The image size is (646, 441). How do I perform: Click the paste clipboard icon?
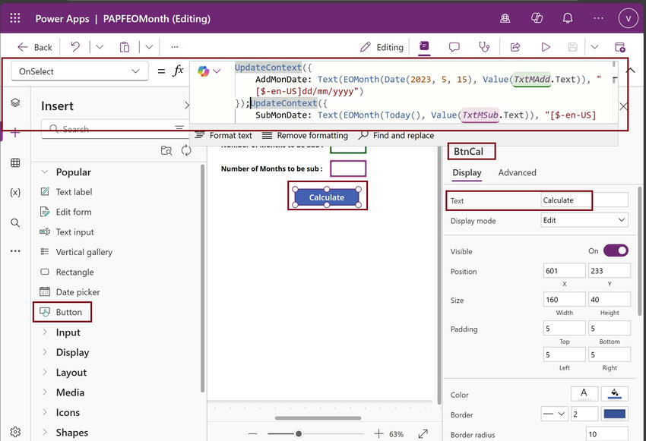(x=125, y=47)
